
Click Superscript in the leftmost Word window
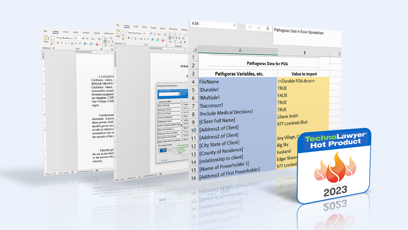pyautogui.click(x=80, y=43)
